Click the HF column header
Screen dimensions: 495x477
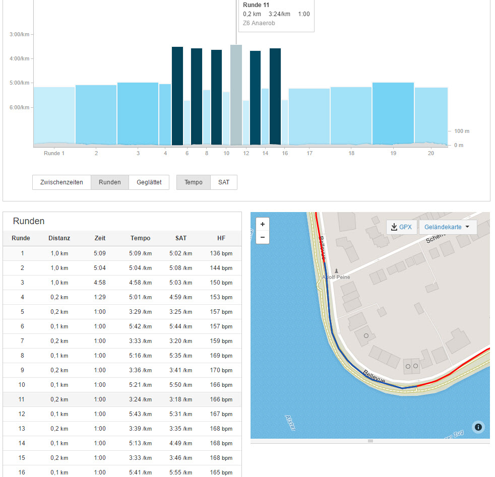pos(221,238)
